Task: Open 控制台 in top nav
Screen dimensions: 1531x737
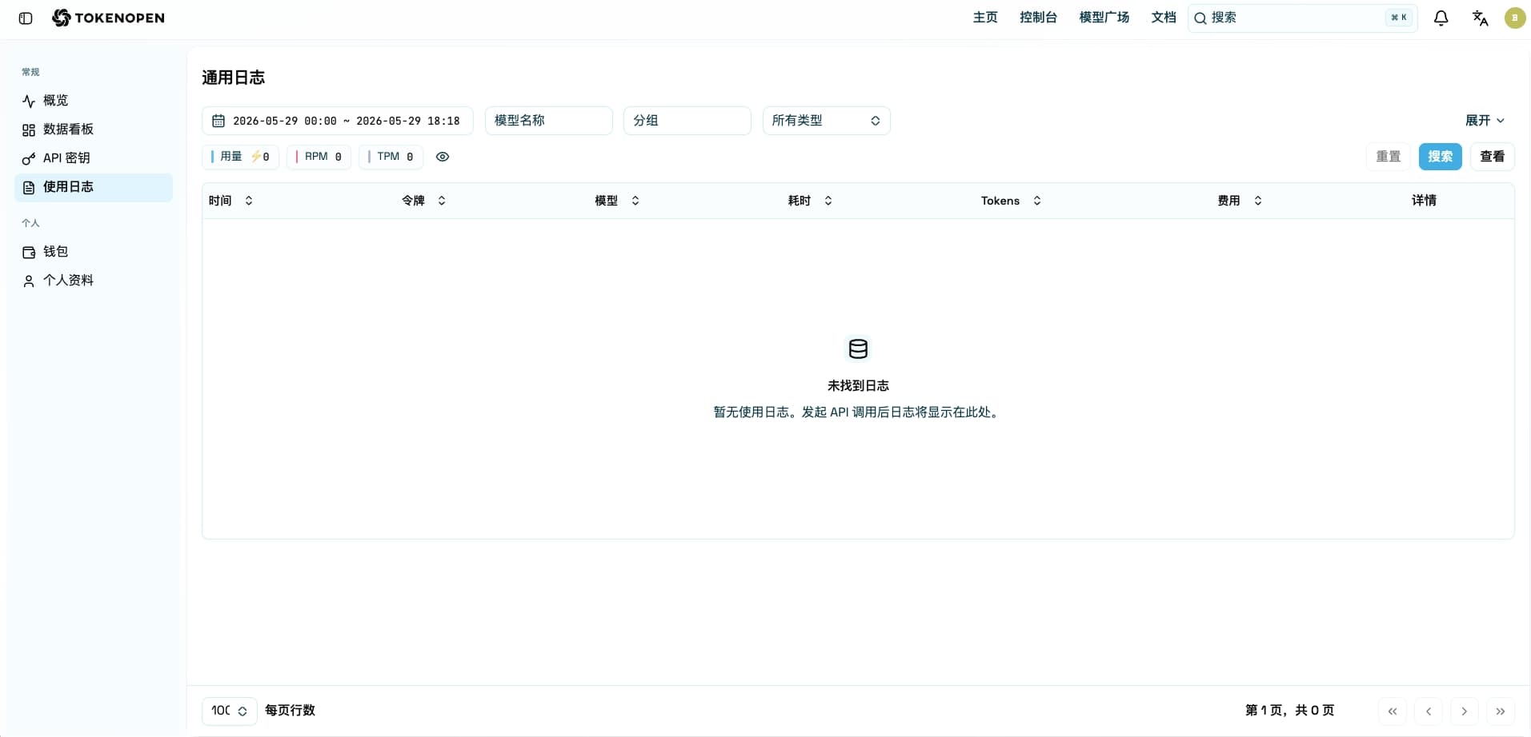Action: pyautogui.click(x=1038, y=18)
